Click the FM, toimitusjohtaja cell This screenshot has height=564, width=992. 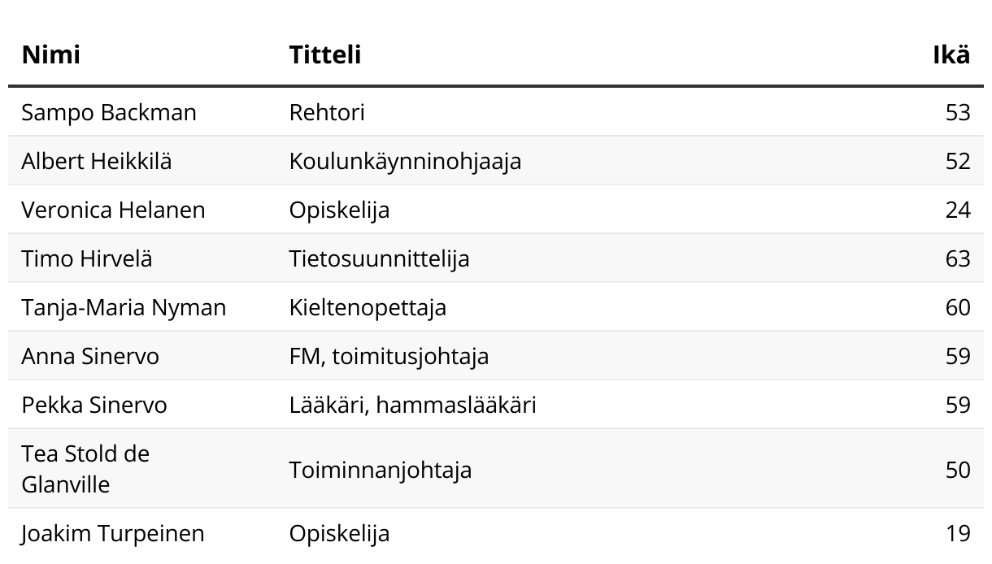[x=389, y=356]
